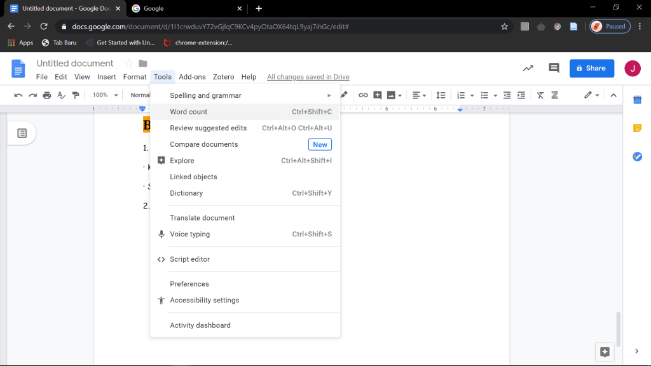Show the document outline
The image size is (651, 366).
tap(22, 133)
